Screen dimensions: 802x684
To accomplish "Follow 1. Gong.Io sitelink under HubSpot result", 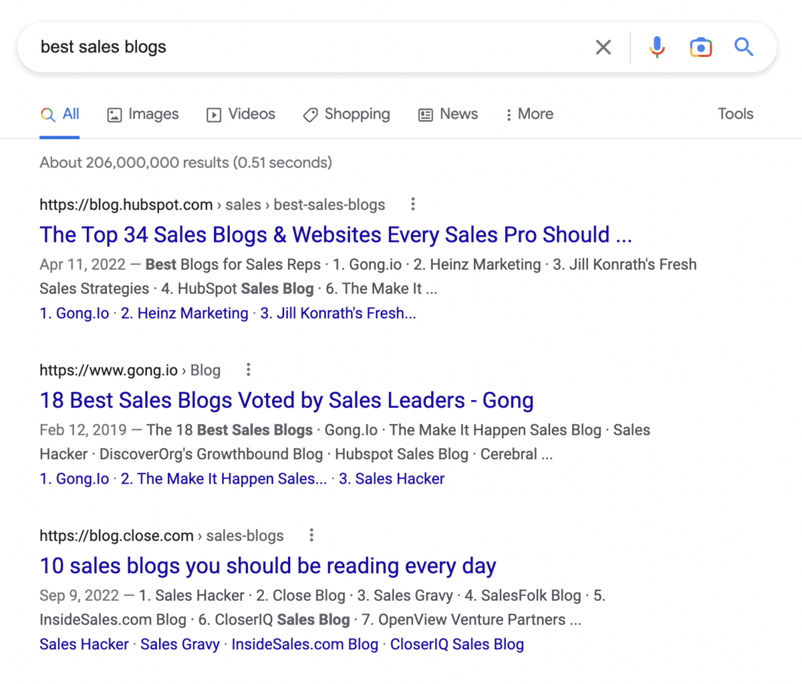I will coord(74,313).
